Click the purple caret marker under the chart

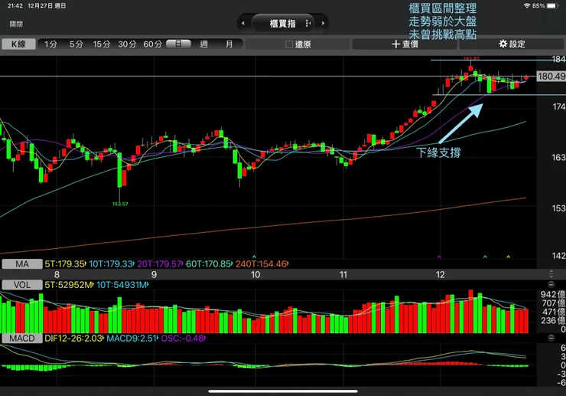tap(439, 257)
